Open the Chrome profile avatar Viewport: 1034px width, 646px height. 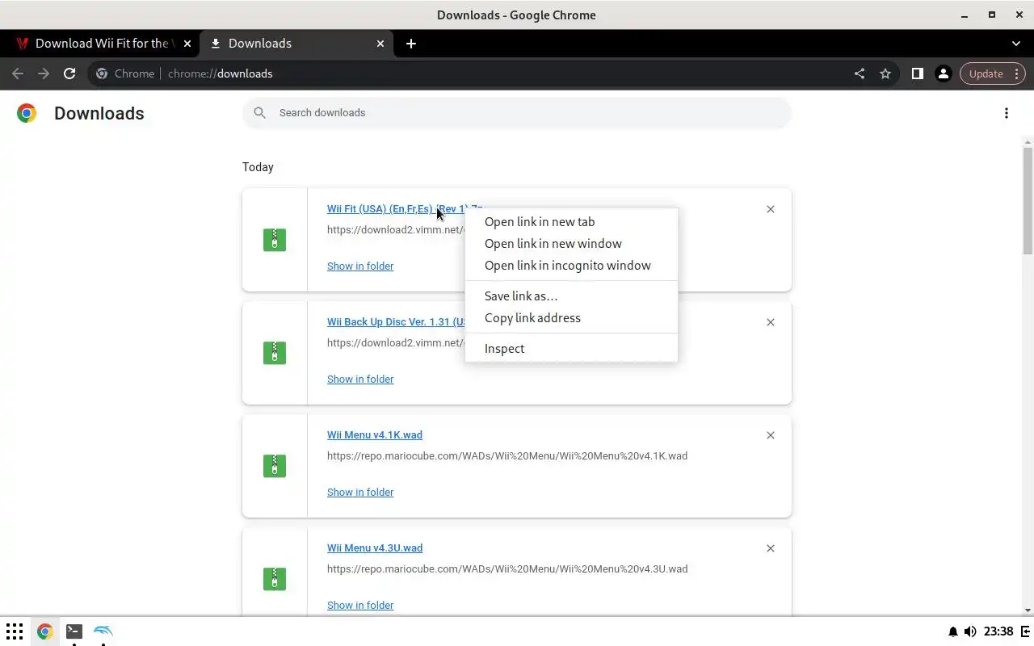point(943,73)
